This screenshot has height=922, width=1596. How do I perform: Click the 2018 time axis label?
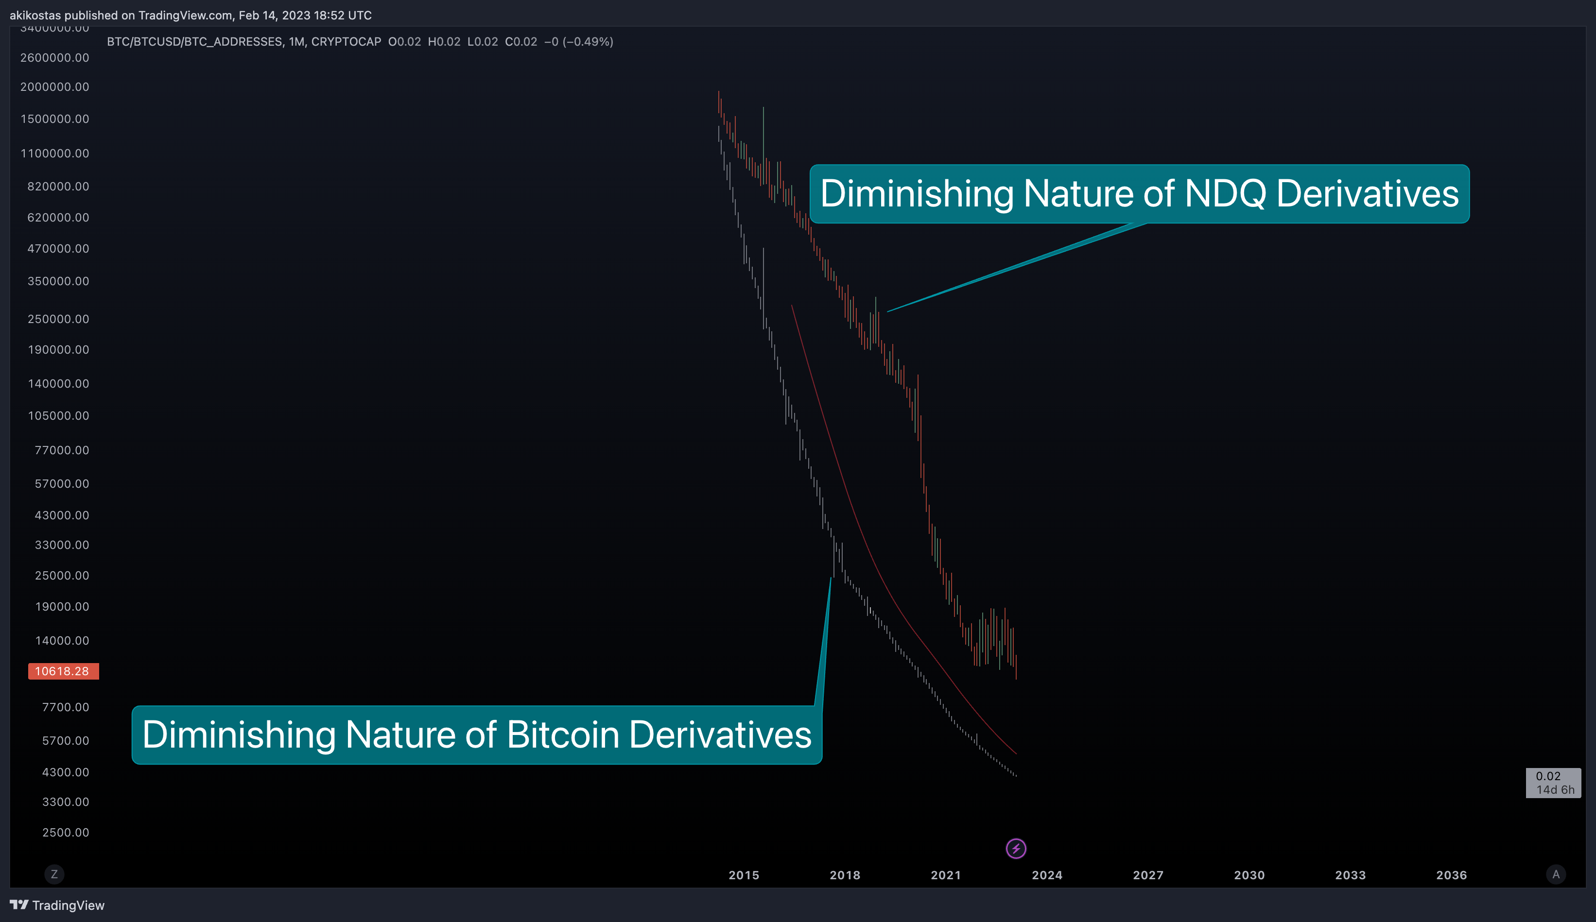(845, 875)
